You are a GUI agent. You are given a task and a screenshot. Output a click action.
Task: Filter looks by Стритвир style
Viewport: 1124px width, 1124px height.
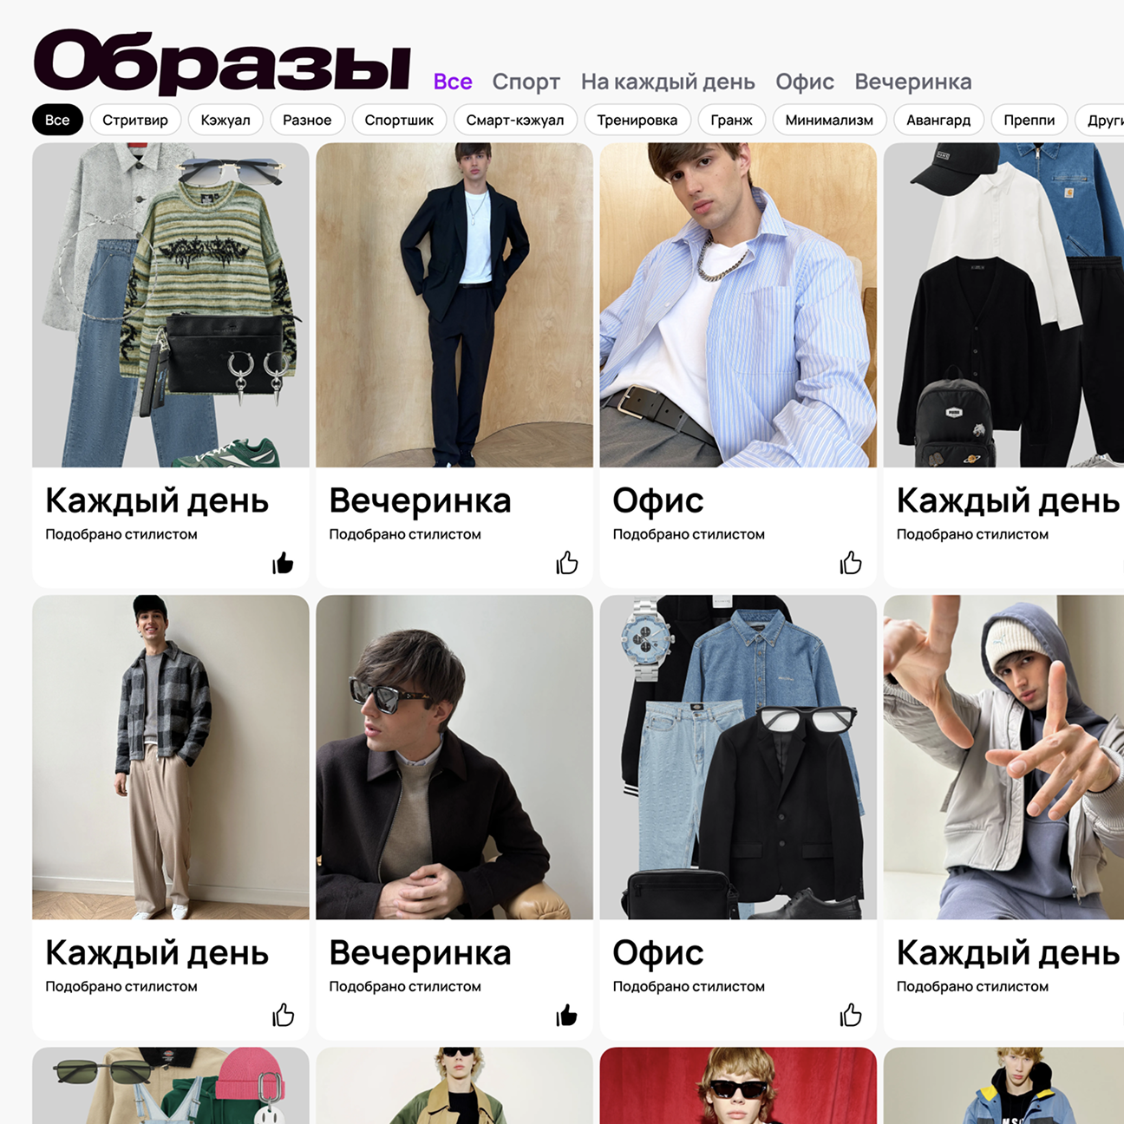click(135, 120)
